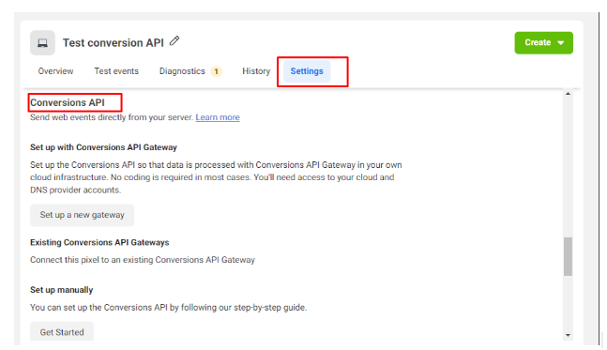
Task: Switch to the Test events tab
Action: tap(116, 71)
